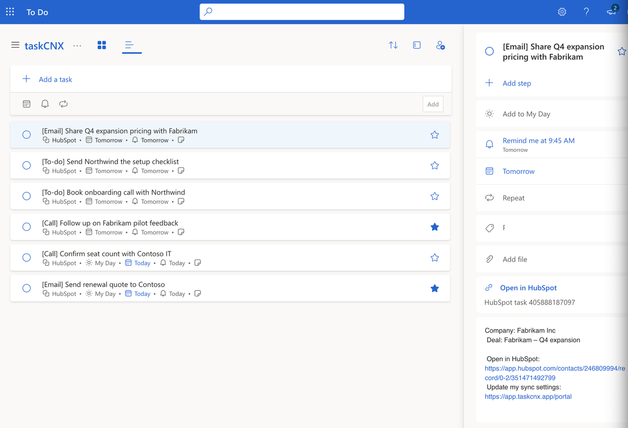
Task: Click Add file attachment option
Action: click(x=515, y=260)
